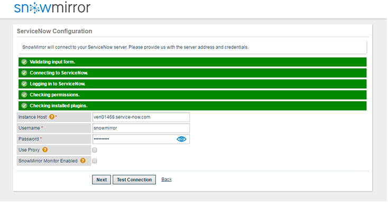Image resolution: width=388 pixels, height=204 pixels.
Task: Click the SnowMirror logo
Action: (x=52, y=7)
